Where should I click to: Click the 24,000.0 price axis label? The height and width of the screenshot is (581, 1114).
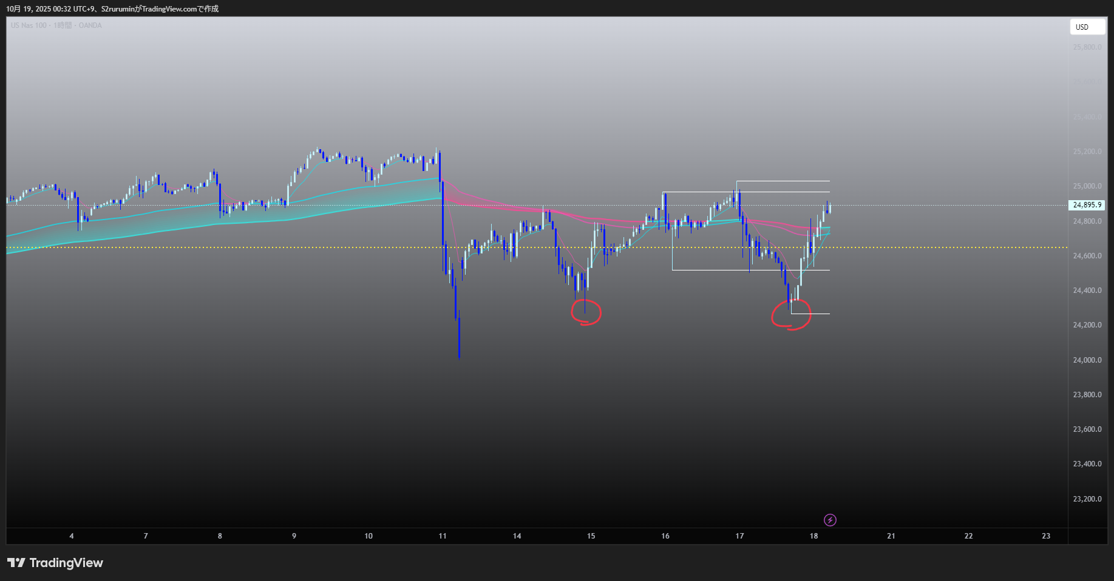point(1087,360)
